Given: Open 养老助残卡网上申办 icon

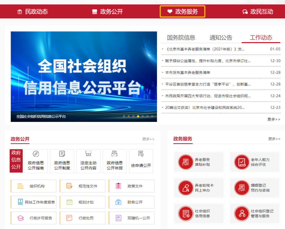Looking at the screenshot, I should click(186, 188).
